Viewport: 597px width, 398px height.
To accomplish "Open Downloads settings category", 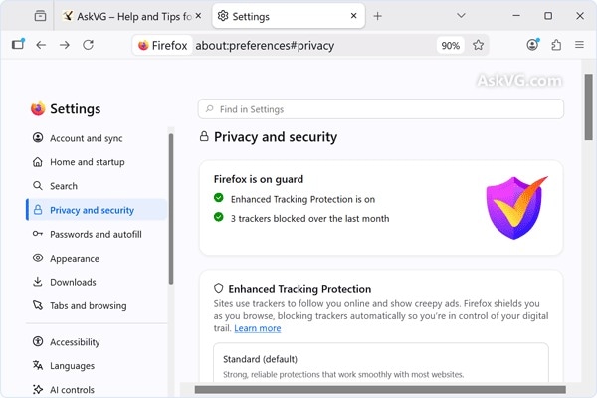I will [x=97, y=282].
